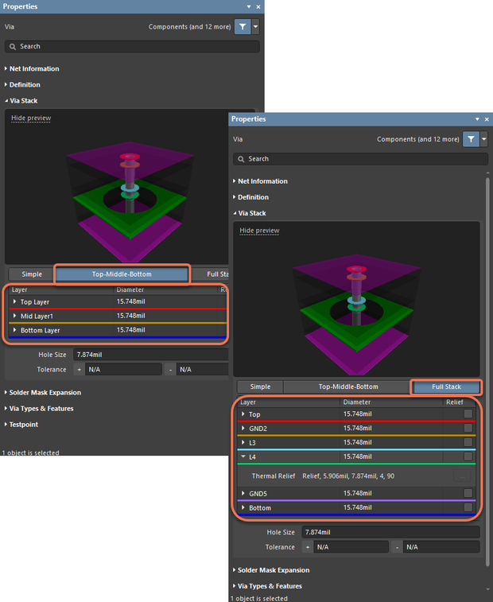Click the funnel filter icon in back panel
Screen dimensions: 493x602
point(243,26)
